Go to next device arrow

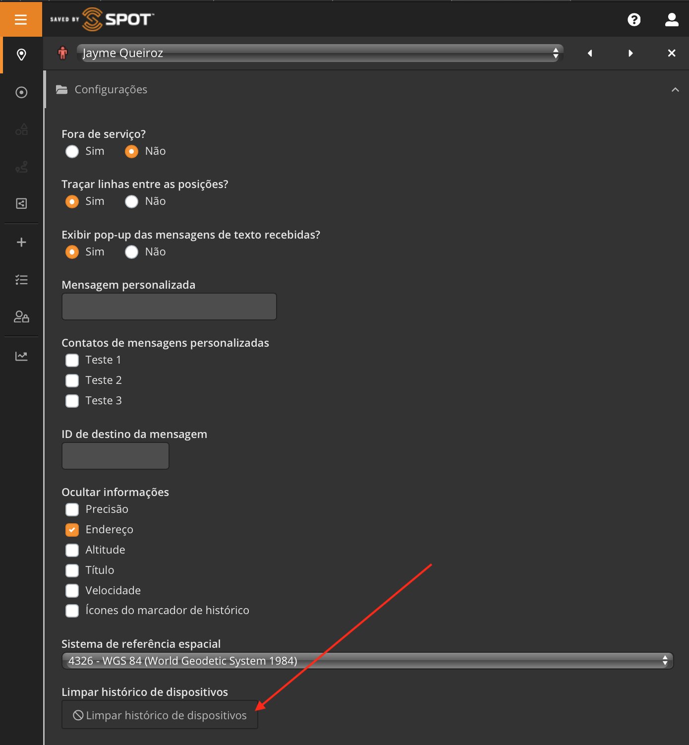click(631, 53)
